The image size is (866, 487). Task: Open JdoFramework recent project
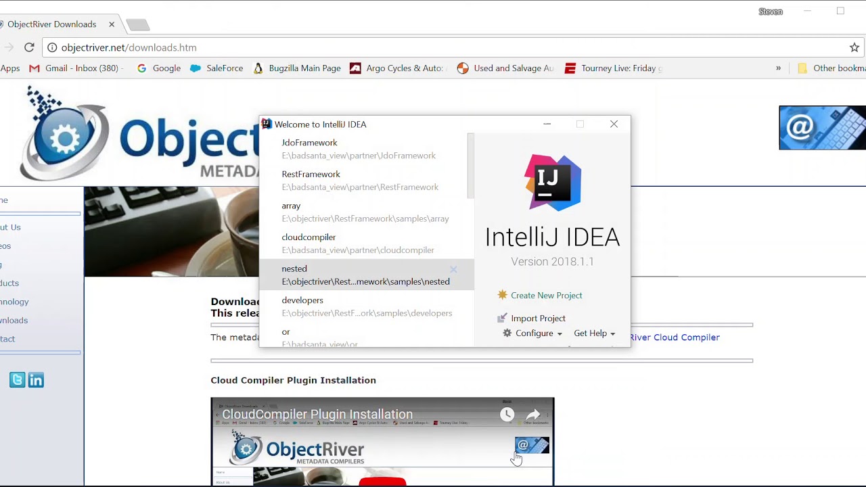click(x=363, y=149)
